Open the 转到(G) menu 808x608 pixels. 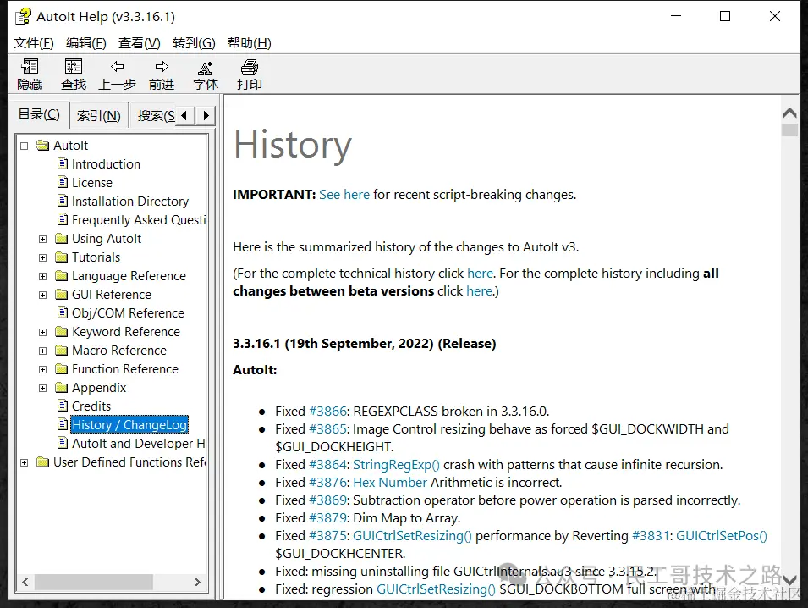tap(194, 43)
